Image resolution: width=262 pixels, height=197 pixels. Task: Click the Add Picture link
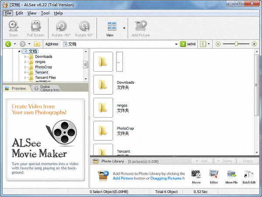pos(123,178)
